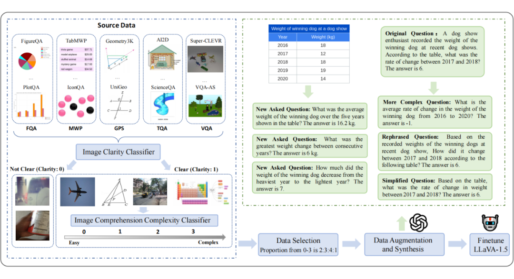Viewport: 514px width, 279px height.
Task: Select the Data Selection step box
Action: [298, 245]
